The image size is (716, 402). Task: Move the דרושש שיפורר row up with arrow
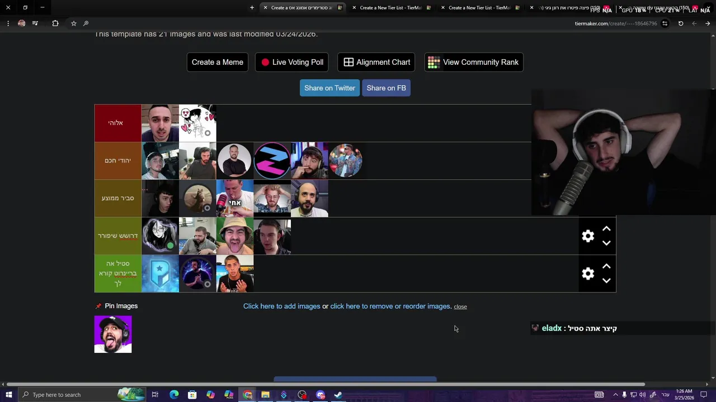606,229
